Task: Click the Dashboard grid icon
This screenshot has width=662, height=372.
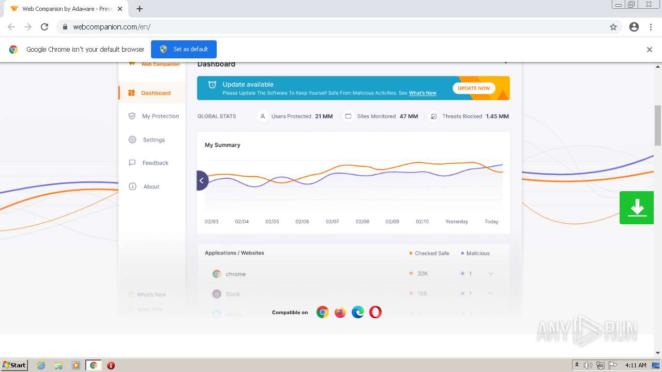Action: pos(131,93)
